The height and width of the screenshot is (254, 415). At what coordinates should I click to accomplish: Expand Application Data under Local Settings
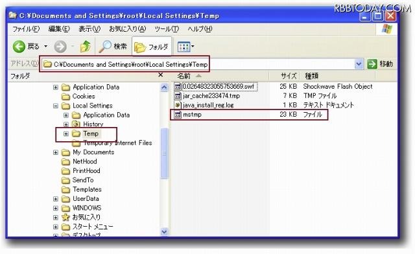point(66,115)
